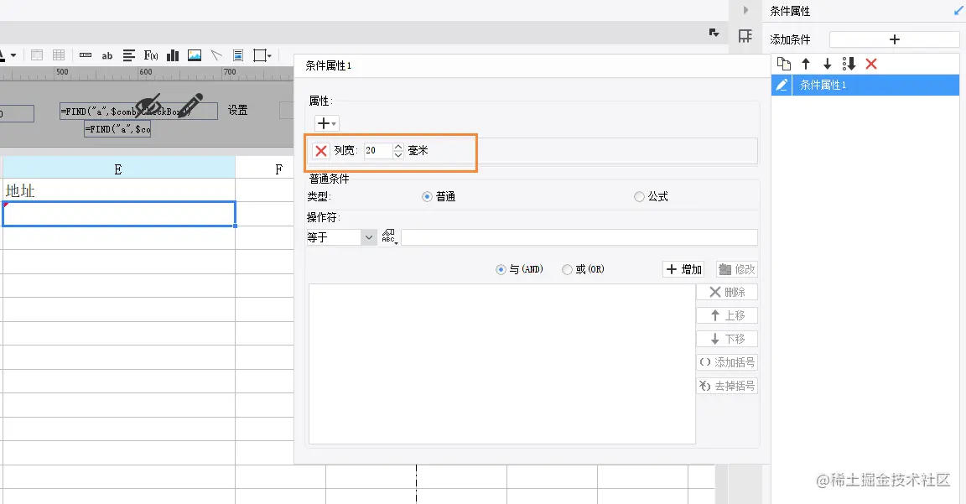Screen dimensions: 966x504
Task: Insert a text widget from the toolbar
Action: 86,55
